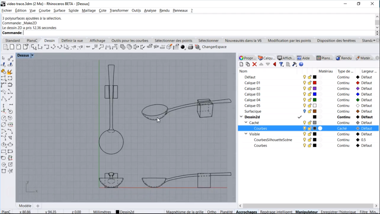This screenshot has height=214, width=380.
Task: Click the red left-triangle layer icon
Action: pos(275,64)
